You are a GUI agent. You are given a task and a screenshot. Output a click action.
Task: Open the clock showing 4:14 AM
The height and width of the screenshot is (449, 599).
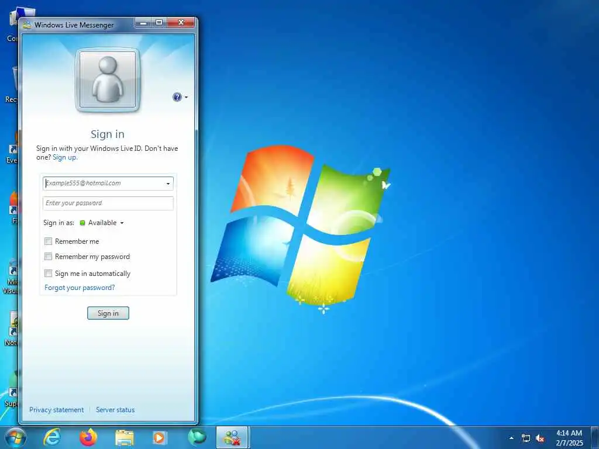[x=569, y=438]
